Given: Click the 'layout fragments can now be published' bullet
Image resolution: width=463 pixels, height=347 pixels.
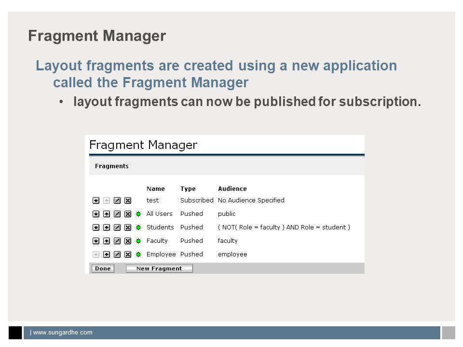Looking at the screenshot, I should click(x=247, y=102).
